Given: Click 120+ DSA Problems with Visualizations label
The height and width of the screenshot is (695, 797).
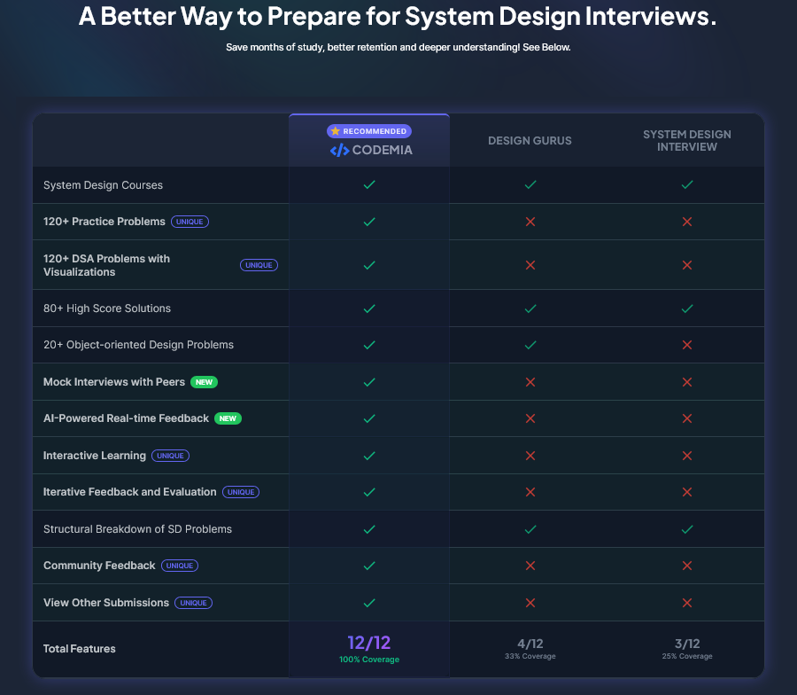Looking at the screenshot, I should pyautogui.click(x=107, y=265).
